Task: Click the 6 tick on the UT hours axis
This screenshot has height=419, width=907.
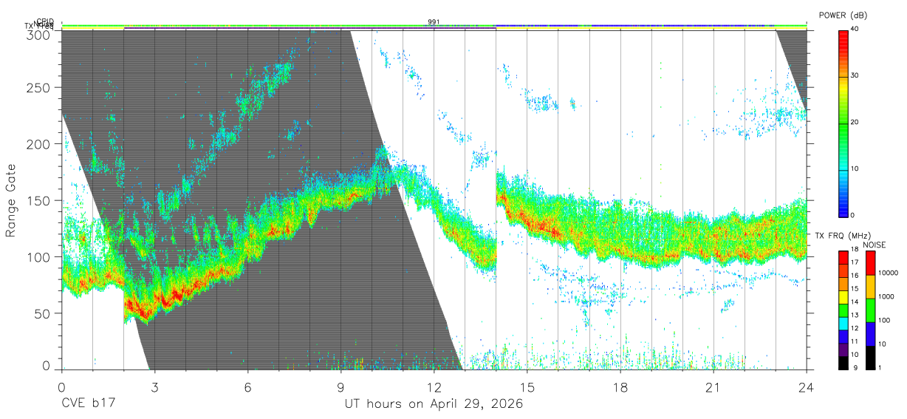Action: pyautogui.click(x=247, y=387)
